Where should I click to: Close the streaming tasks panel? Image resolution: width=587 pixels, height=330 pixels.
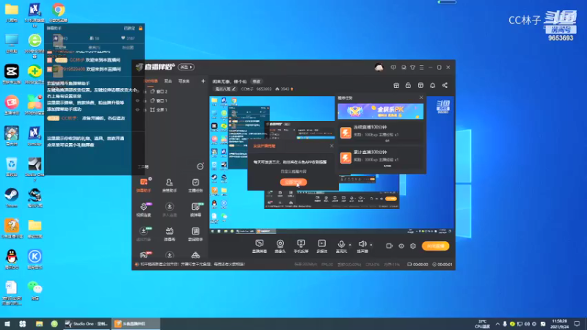coord(421,98)
